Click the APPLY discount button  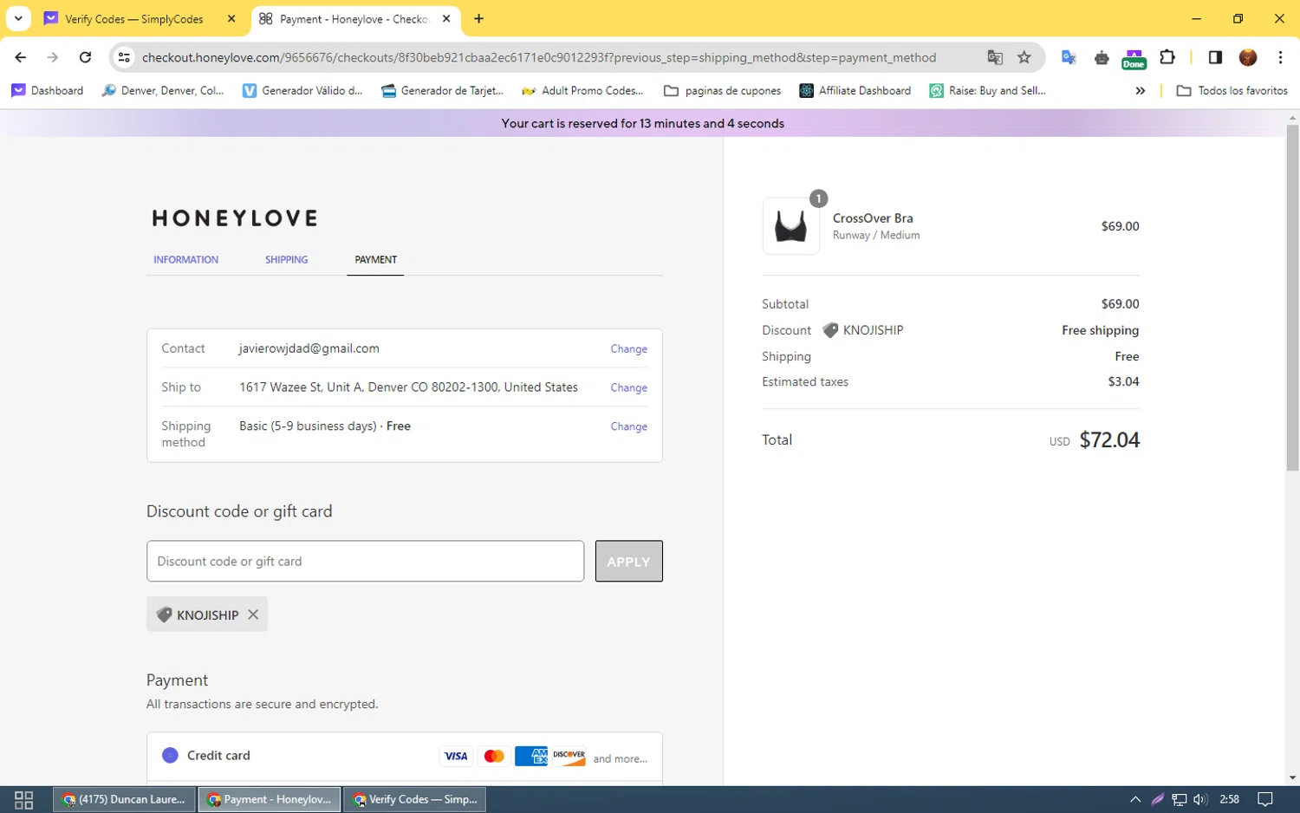628,561
